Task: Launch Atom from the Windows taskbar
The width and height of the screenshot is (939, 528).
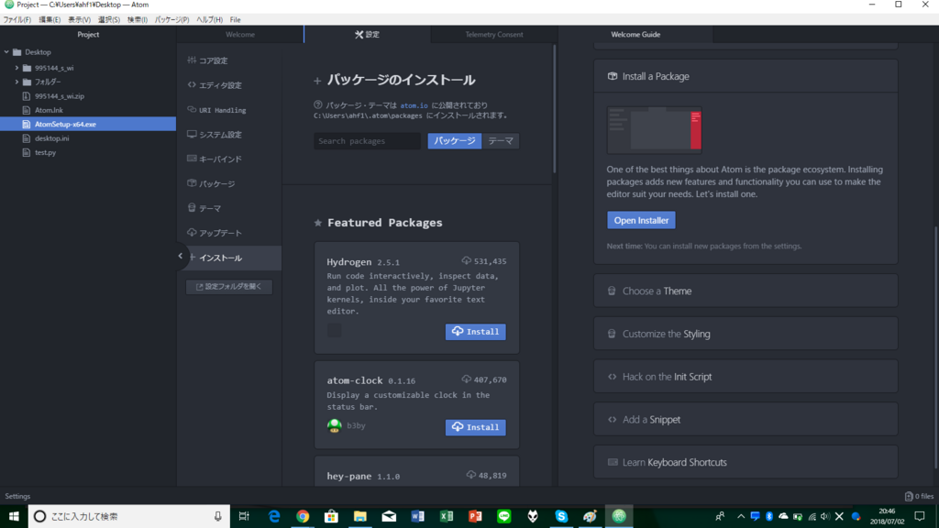Action: click(x=617, y=516)
